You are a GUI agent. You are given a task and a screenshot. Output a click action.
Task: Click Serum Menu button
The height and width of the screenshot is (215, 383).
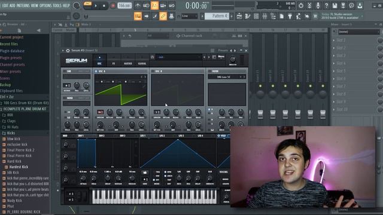tap(221, 57)
